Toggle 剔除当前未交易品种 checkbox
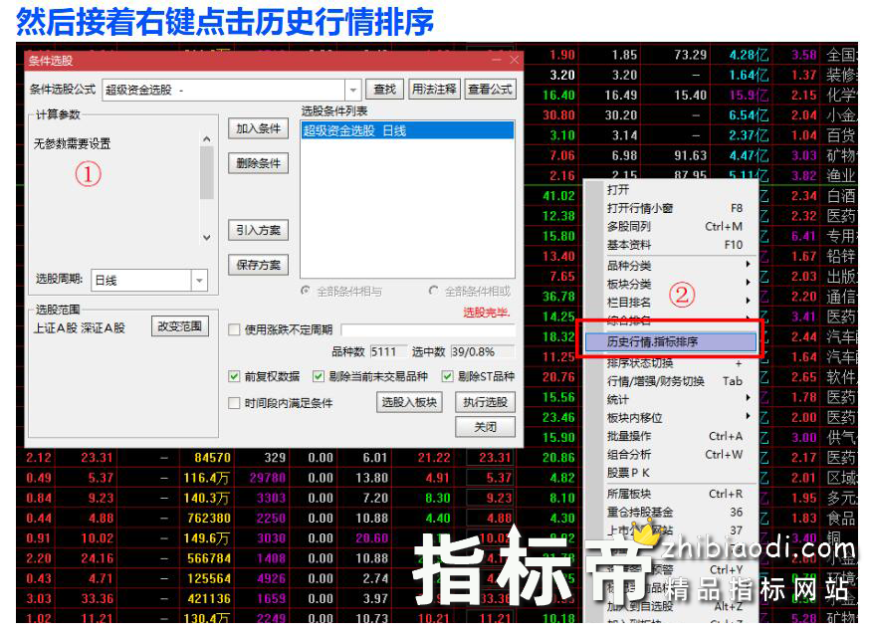Screen dimensions: 869x634 coord(319,377)
